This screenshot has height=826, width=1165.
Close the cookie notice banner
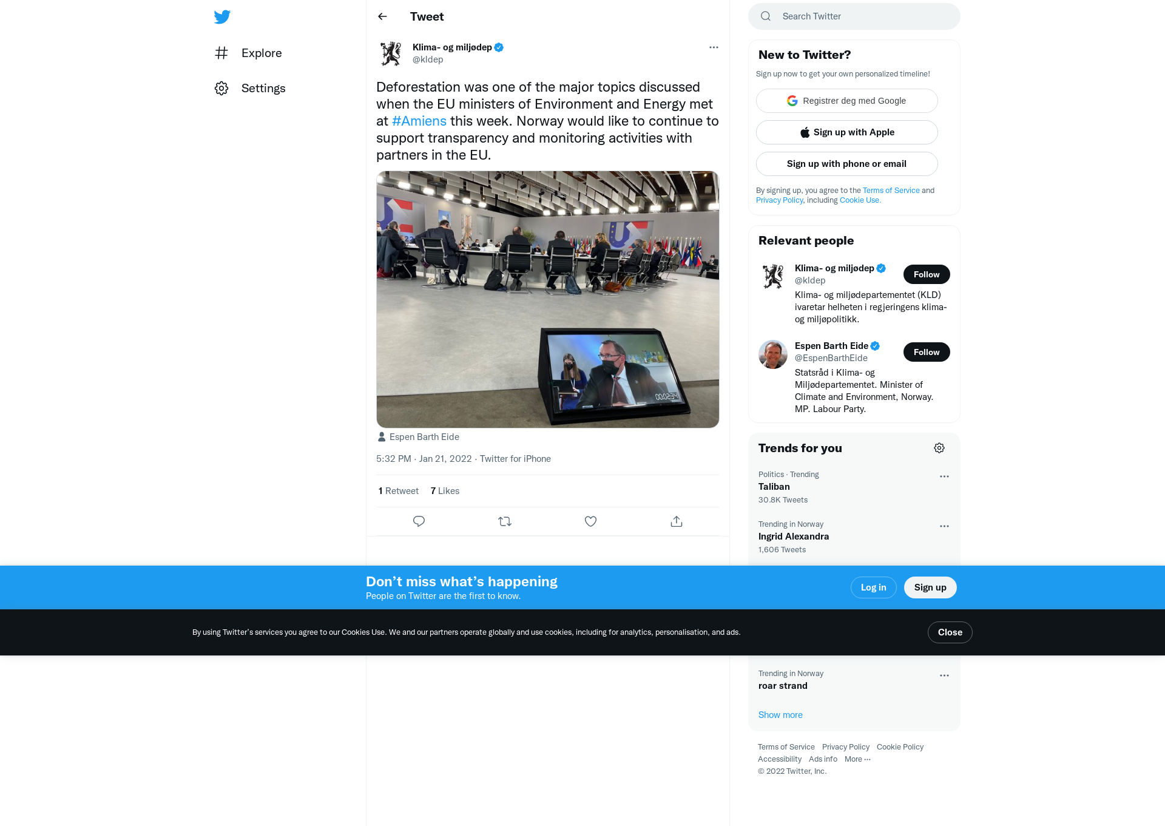click(x=950, y=632)
